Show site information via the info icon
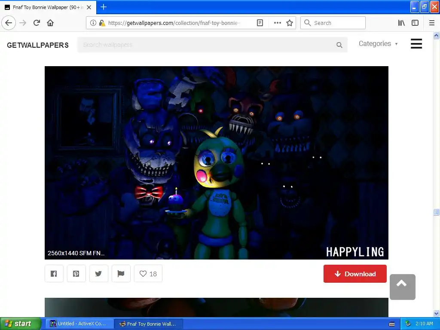Screen dimensions: 440x330 [93, 23]
